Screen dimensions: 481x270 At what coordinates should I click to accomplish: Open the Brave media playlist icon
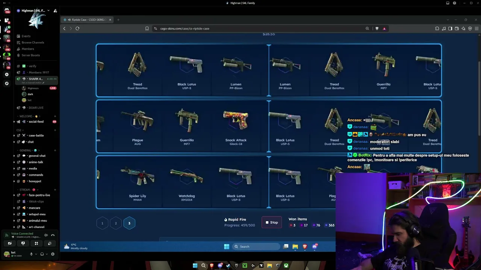pyautogui.click(x=444, y=28)
